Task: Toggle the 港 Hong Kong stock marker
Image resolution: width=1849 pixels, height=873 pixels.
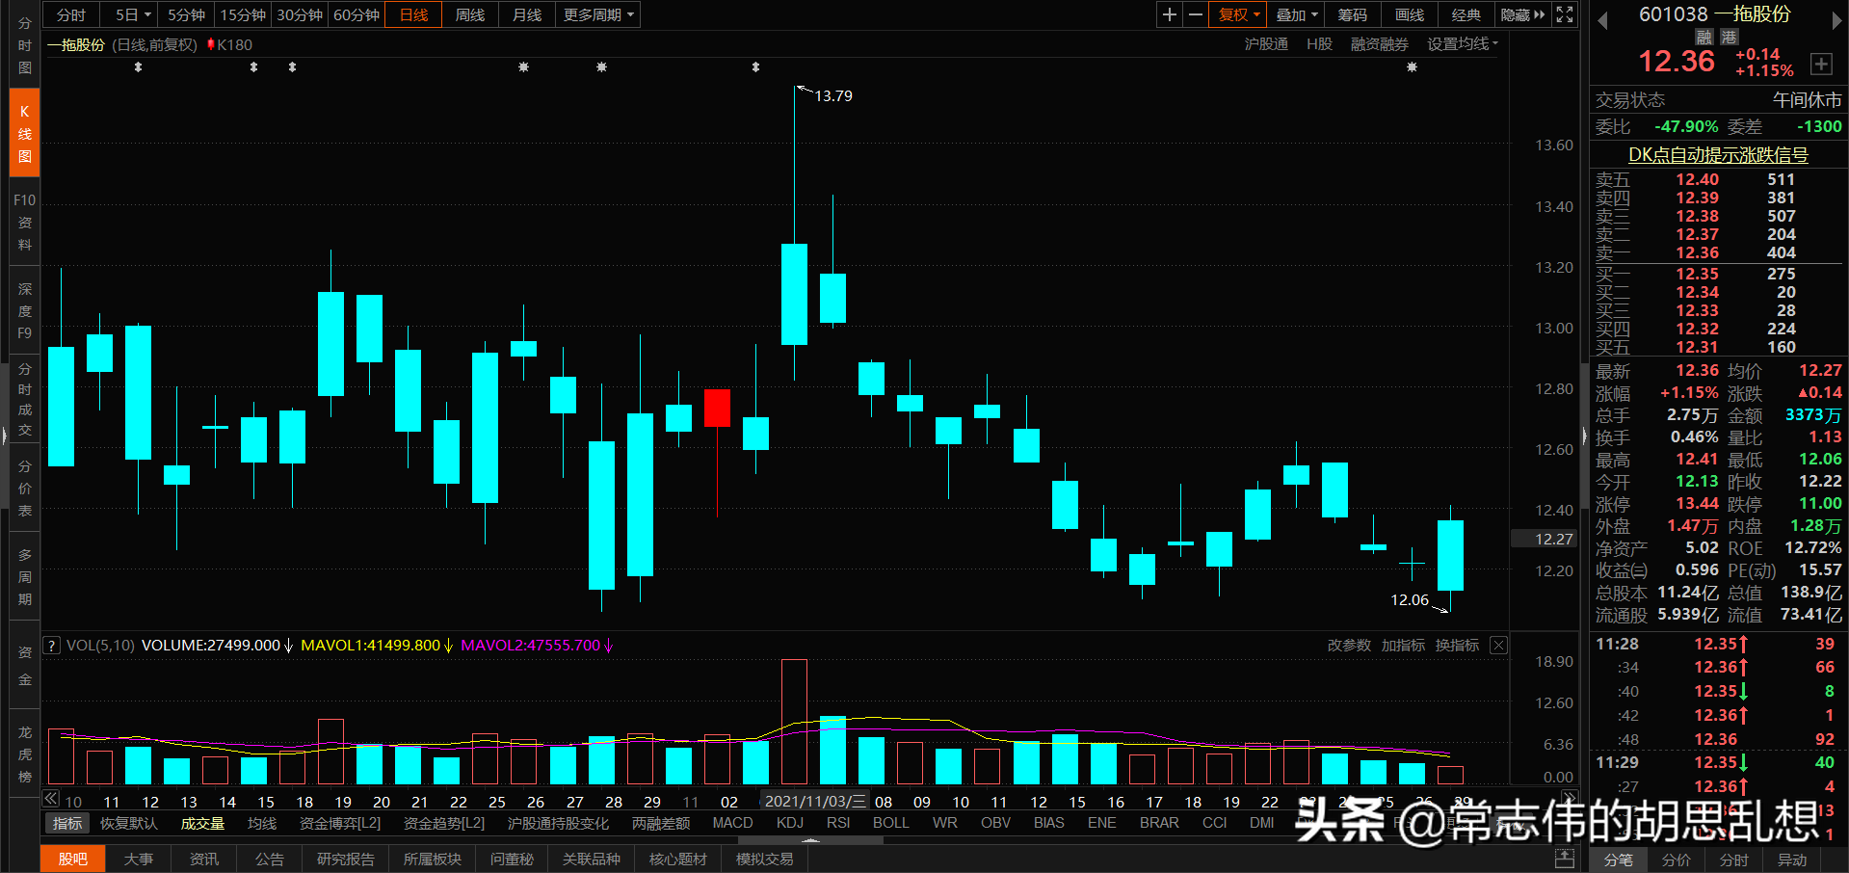Action: point(1728,36)
